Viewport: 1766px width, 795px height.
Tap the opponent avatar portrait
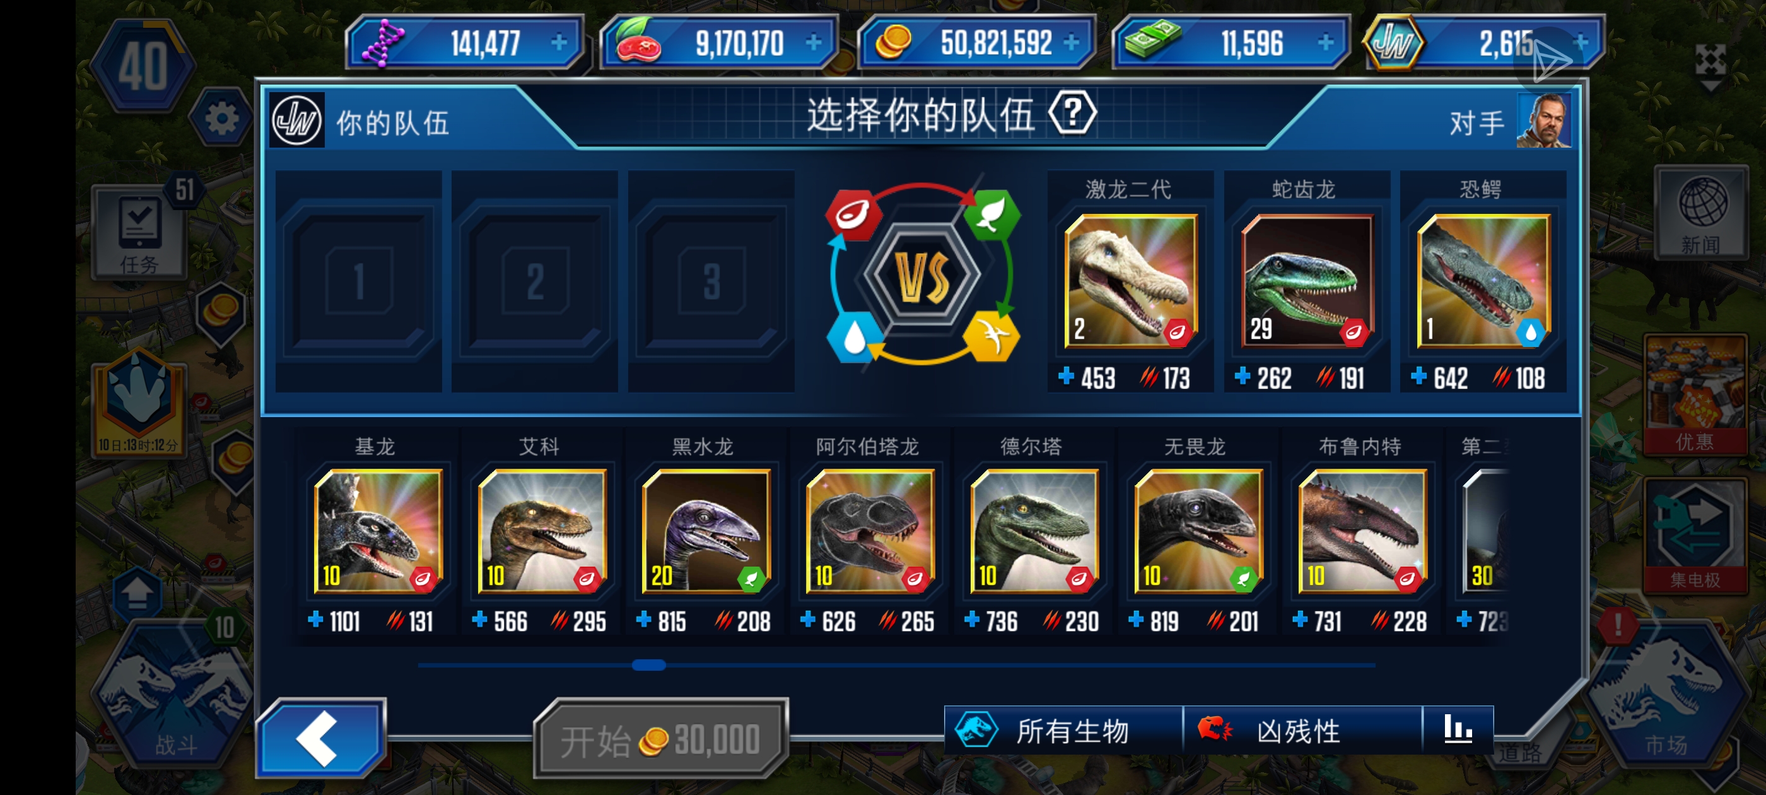pyautogui.click(x=1543, y=121)
